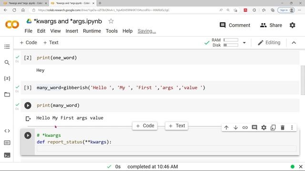Add a code cell from toolbar
The width and height of the screenshot is (305, 171).
29,42
